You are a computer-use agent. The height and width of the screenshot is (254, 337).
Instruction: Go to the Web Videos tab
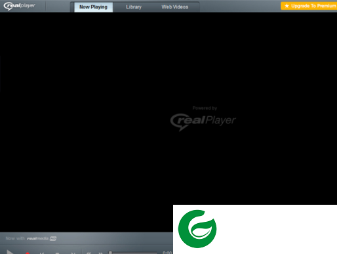coord(175,7)
